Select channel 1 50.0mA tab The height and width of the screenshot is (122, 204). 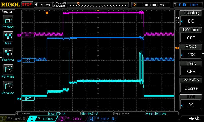14,119
